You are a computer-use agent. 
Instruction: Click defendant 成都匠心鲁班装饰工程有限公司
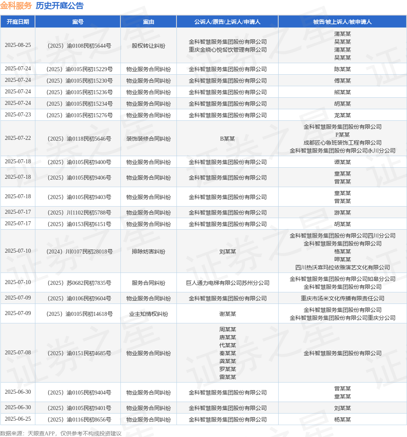click(342, 143)
